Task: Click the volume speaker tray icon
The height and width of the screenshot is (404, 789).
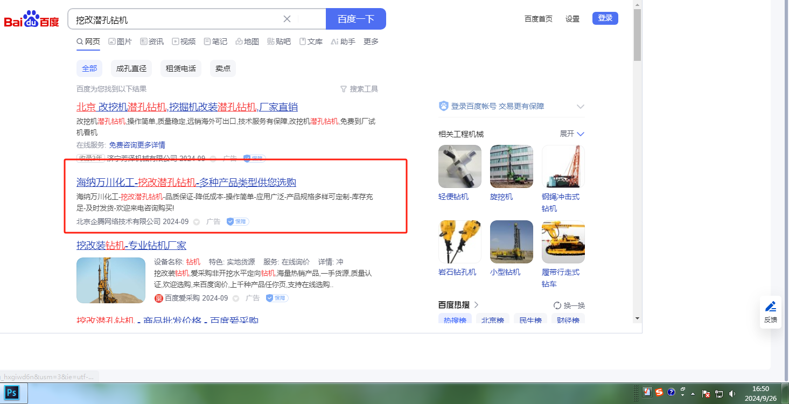Action: 732,394
